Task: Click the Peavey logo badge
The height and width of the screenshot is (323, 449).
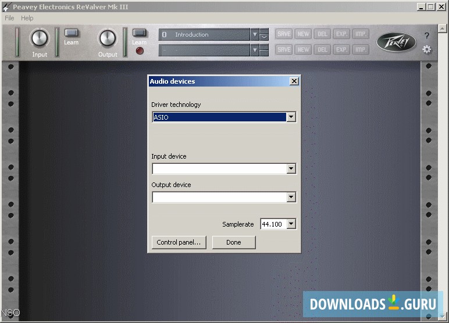Action: click(x=396, y=42)
